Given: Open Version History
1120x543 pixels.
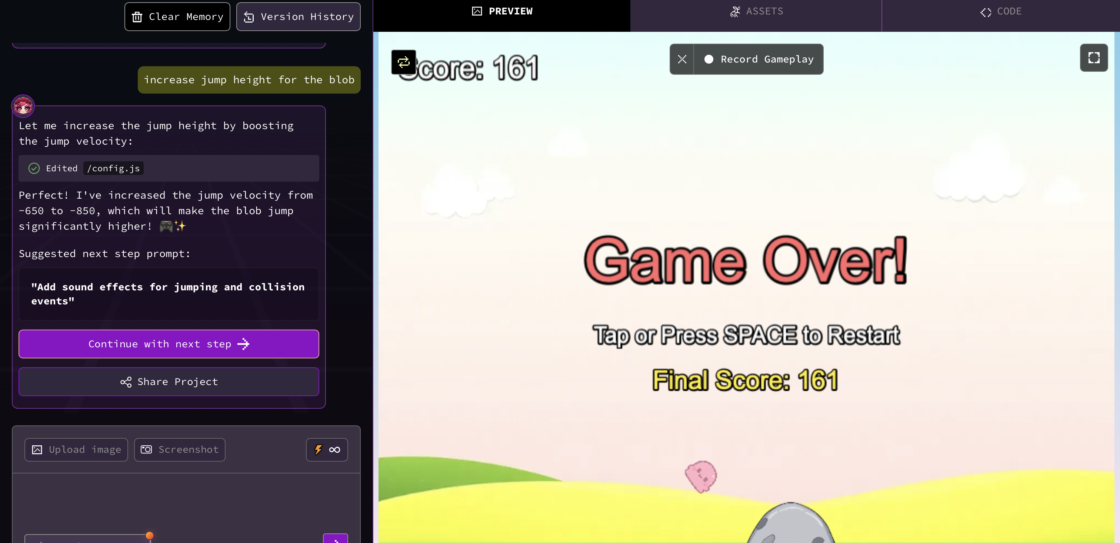Looking at the screenshot, I should pyautogui.click(x=298, y=17).
